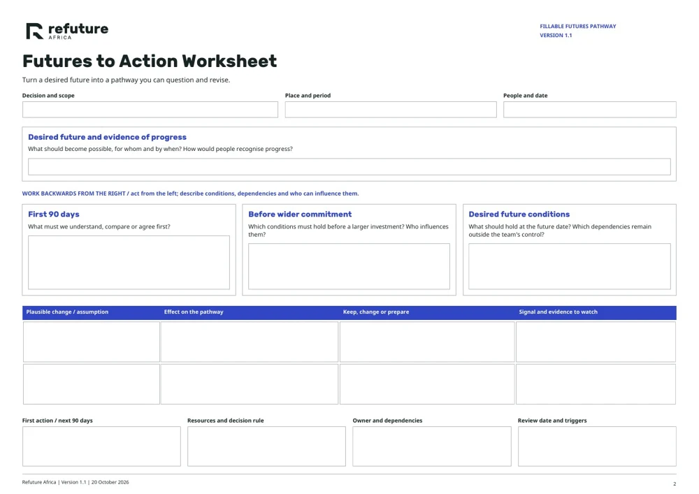Click the Resources and decision rule label
Screen dimensions: 699x494
[x=225, y=421]
